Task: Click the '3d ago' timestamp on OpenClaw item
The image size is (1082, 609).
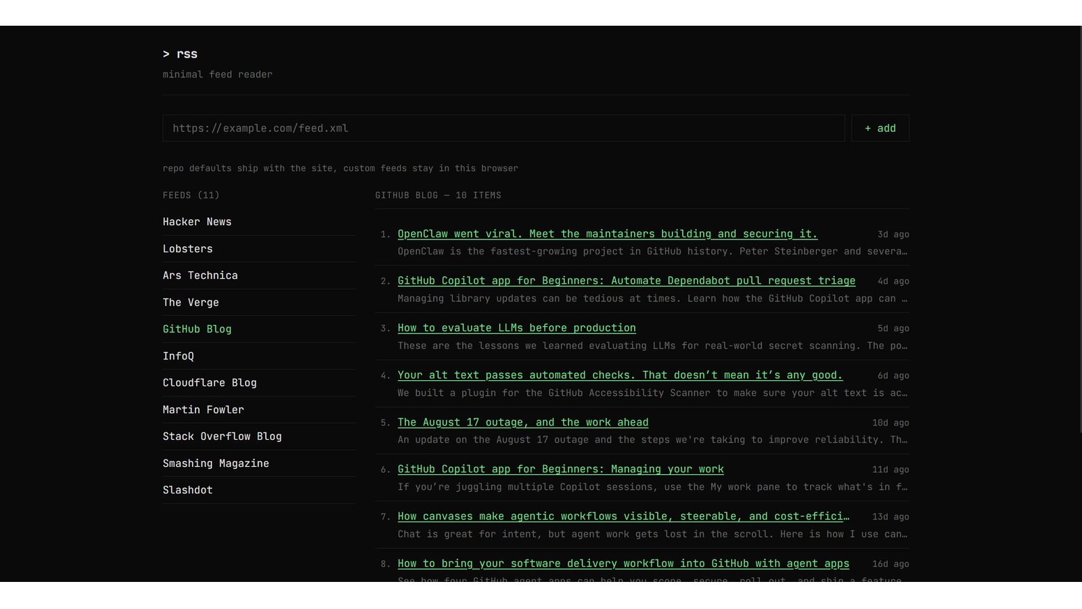Action: 893,234
